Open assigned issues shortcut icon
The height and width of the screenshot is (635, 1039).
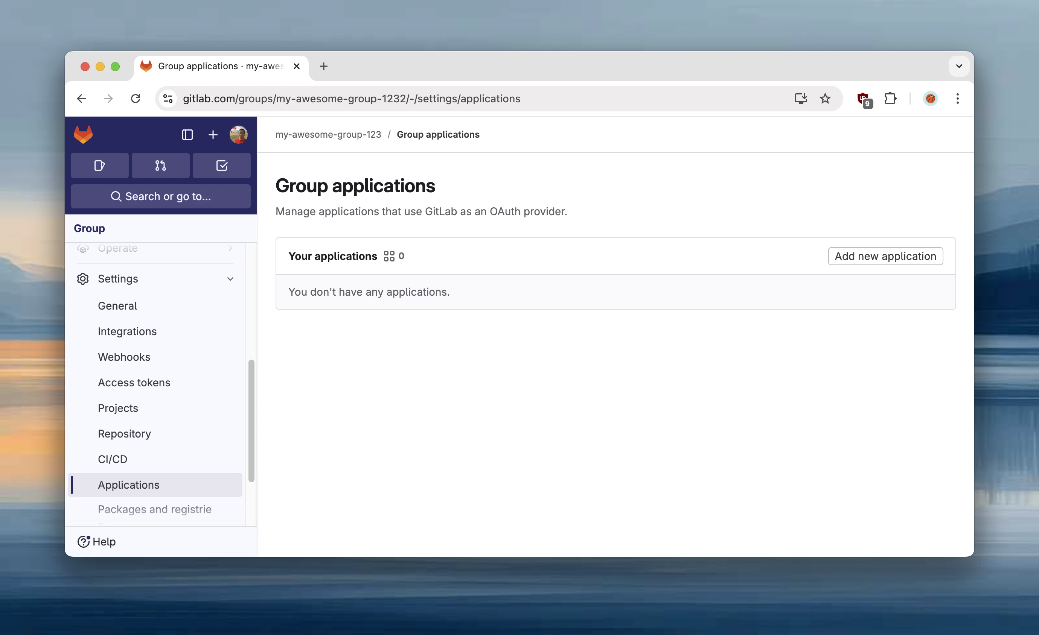click(x=99, y=166)
